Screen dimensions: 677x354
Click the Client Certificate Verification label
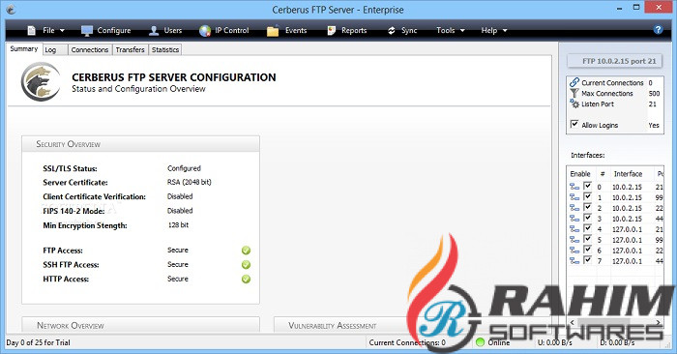[x=94, y=197]
